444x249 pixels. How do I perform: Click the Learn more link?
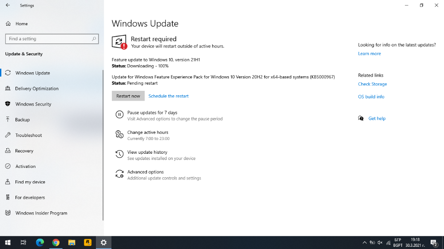(x=369, y=54)
